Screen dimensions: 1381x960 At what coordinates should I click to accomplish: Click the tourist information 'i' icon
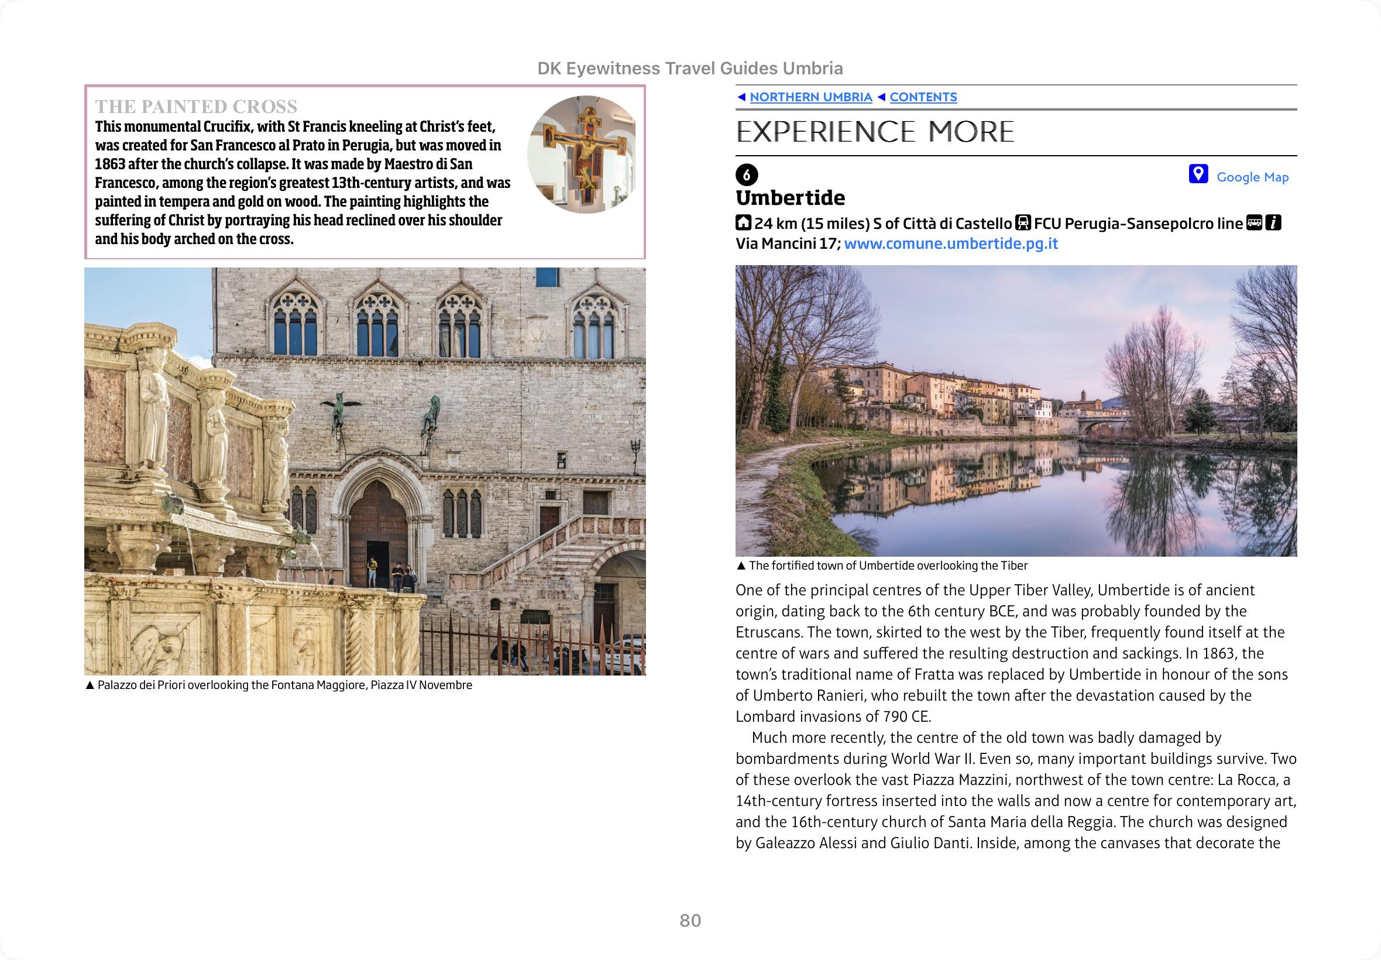tap(1273, 222)
